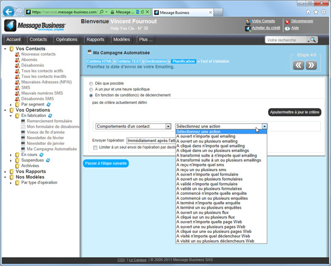Screen dimensions: 331x266
Task: Expand the Vos Rapports tree node
Action: 5,172
